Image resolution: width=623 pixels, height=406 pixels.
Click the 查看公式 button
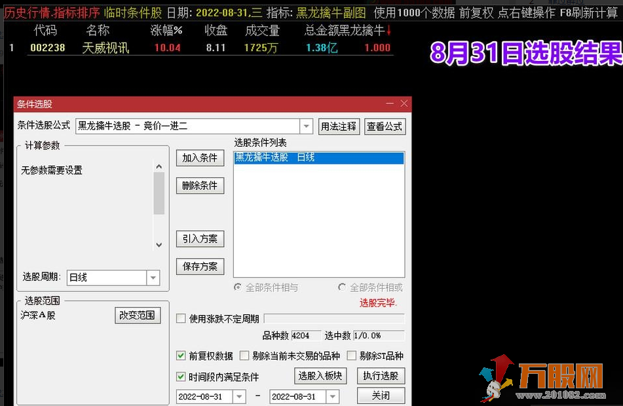(x=385, y=126)
